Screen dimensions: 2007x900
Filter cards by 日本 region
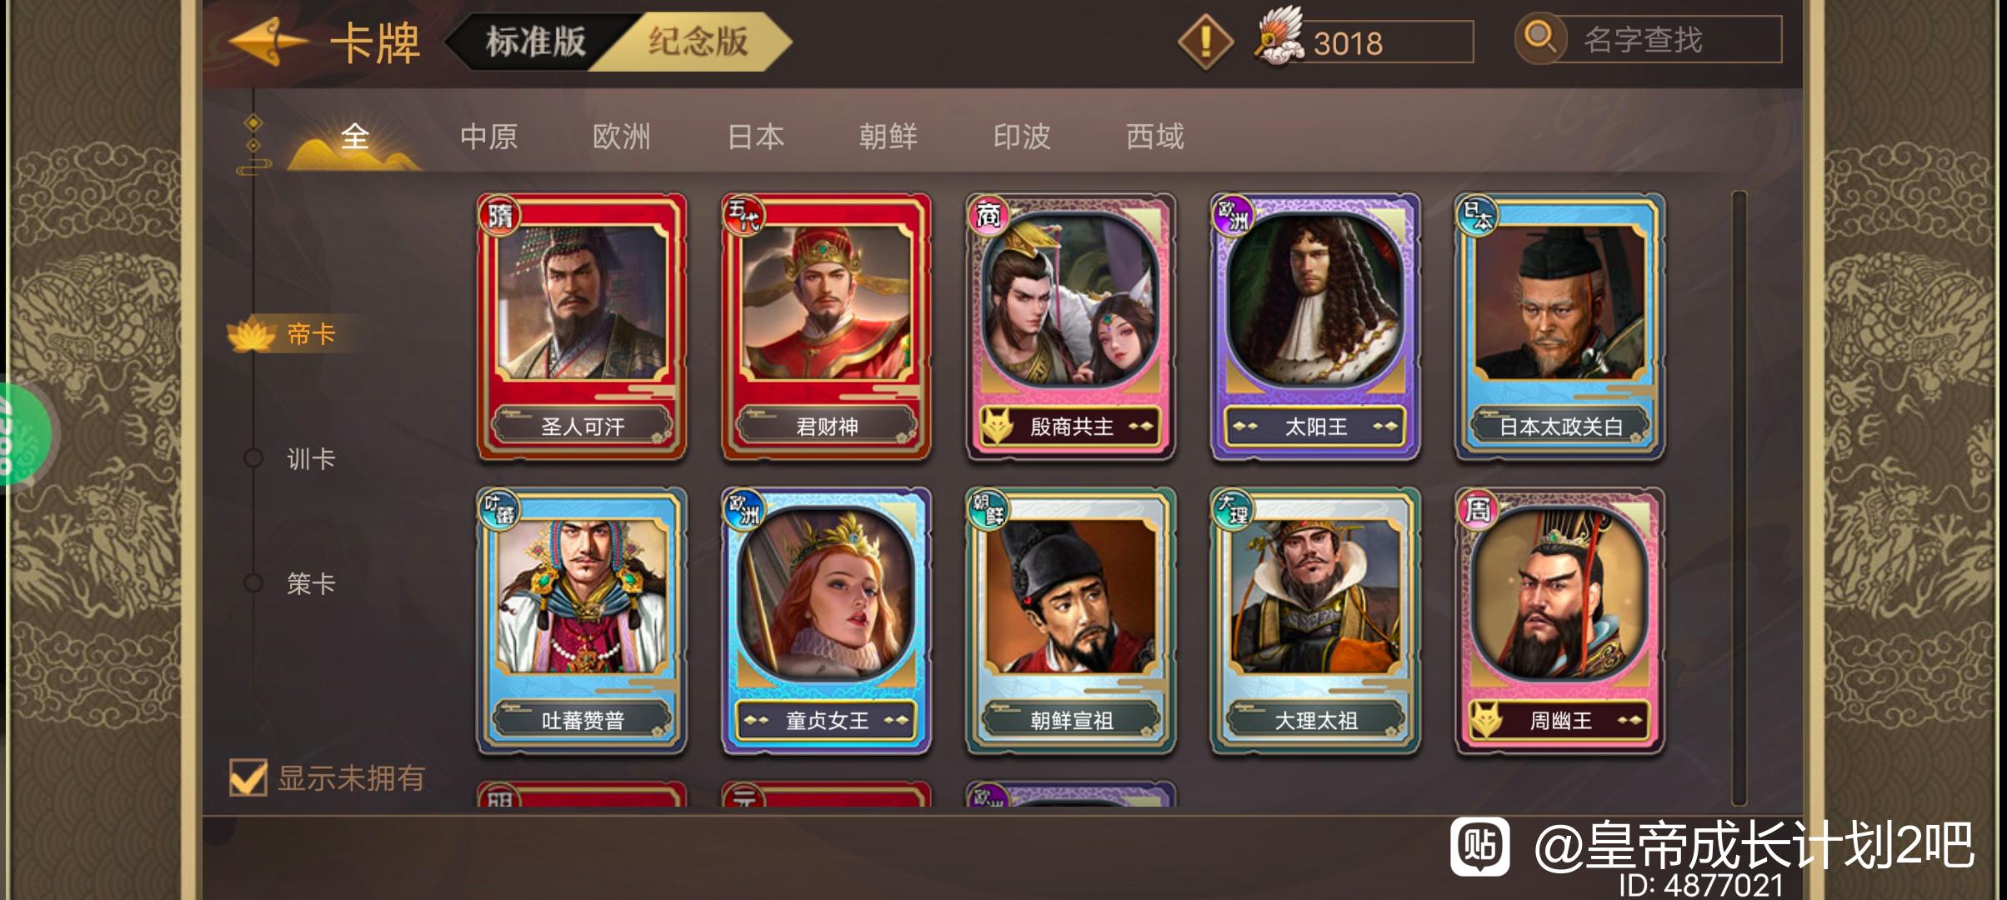pyautogui.click(x=755, y=137)
